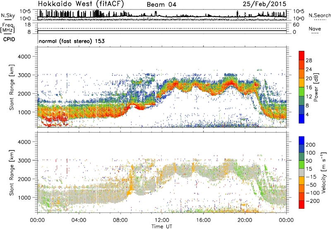
Task: Click the '1000' range tick on the velocity panel
Action: 24,198
